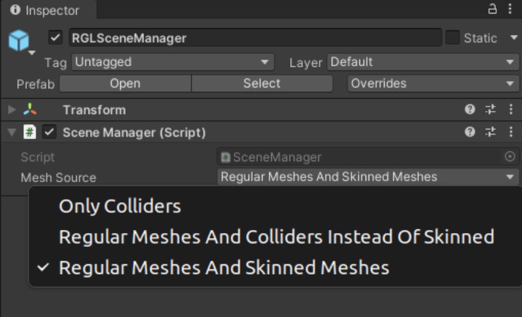Open the Inspector panel kebab menu
The height and width of the screenshot is (317, 522).
pos(510,9)
